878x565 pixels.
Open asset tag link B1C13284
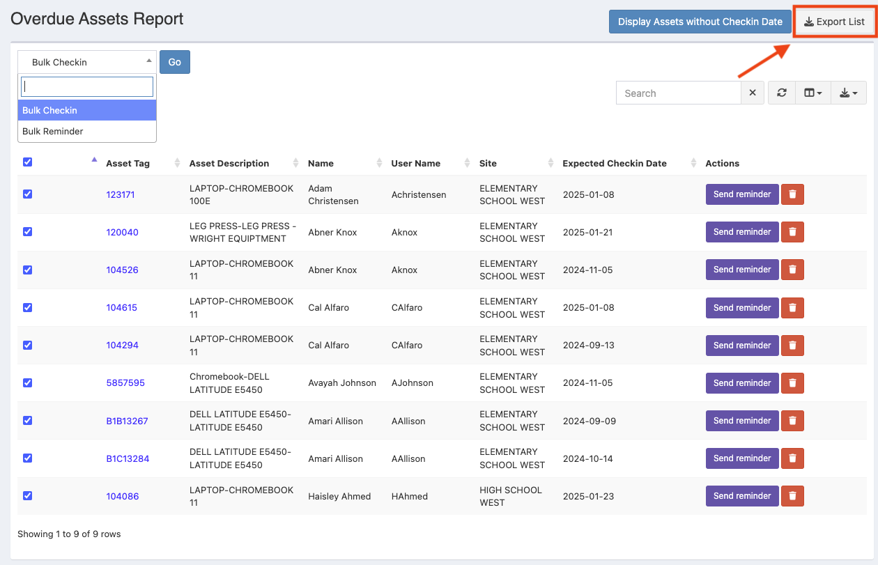pyautogui.click(x=128, y=458)
